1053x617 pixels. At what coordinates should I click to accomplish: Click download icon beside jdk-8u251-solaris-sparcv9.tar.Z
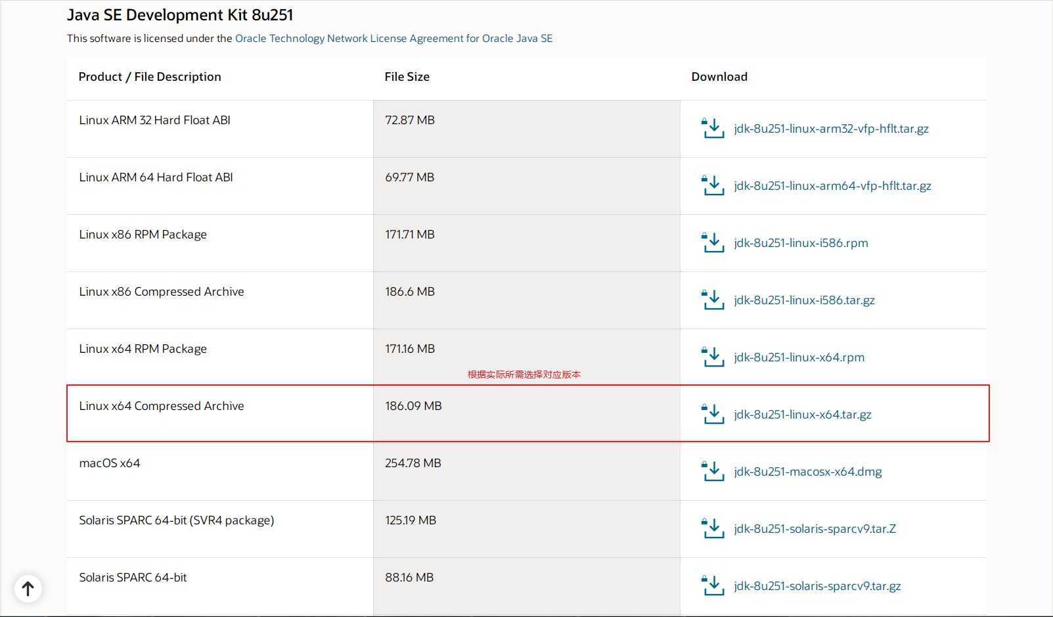[x=713, y=528]
